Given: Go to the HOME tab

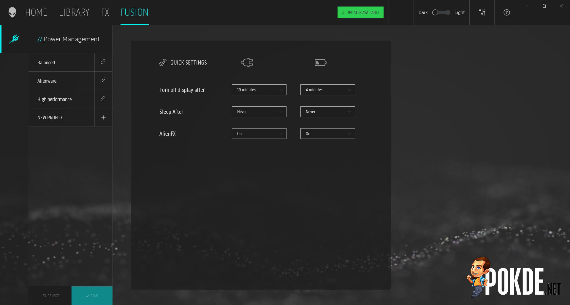Looking at the screenshot, I should (x=36, y=12).
